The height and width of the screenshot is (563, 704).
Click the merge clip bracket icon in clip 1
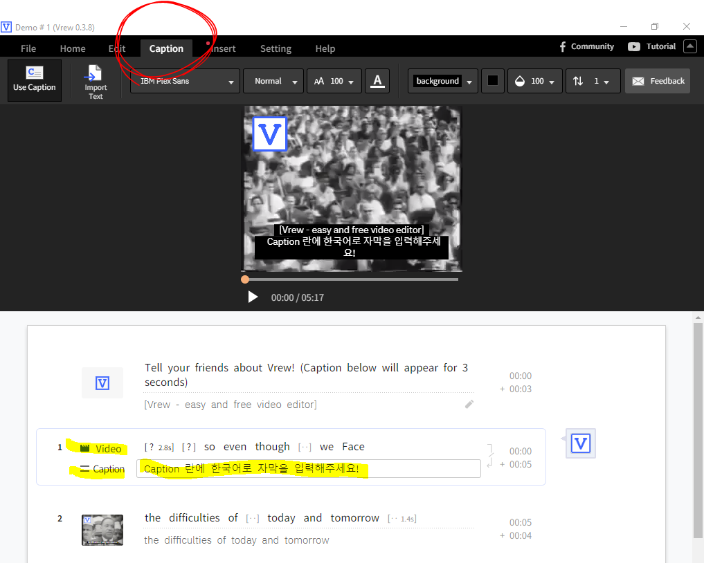coord(490,449)
